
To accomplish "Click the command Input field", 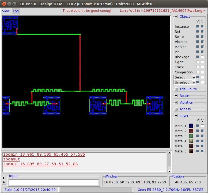I will pos(54,182).
